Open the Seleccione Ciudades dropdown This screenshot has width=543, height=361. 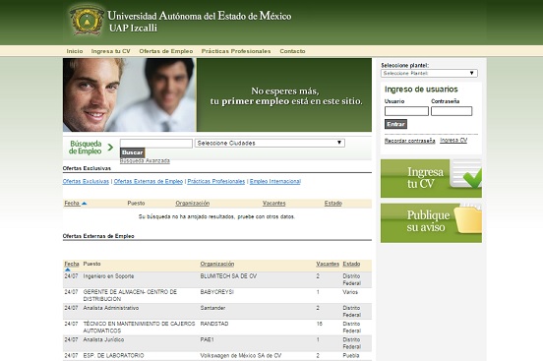coord(270,143)
